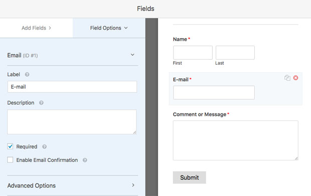The height and width of the screenshot is (196, 311).
Task: Click help icon beside Enable Email Confirmation
Action: [85, 160]
